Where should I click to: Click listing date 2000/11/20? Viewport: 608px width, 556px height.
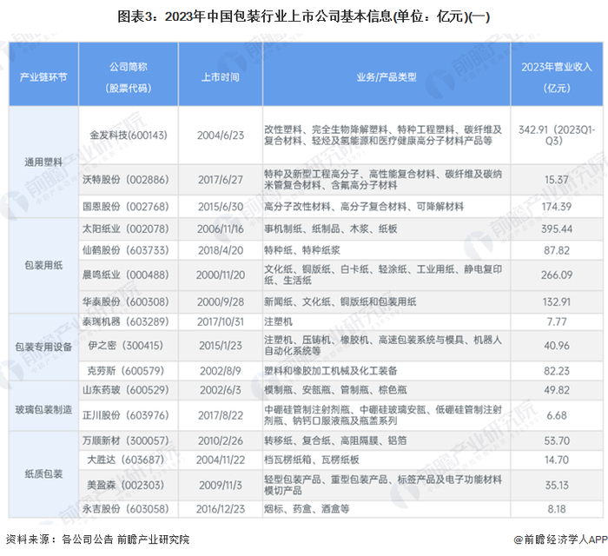(x=221, y=275)
